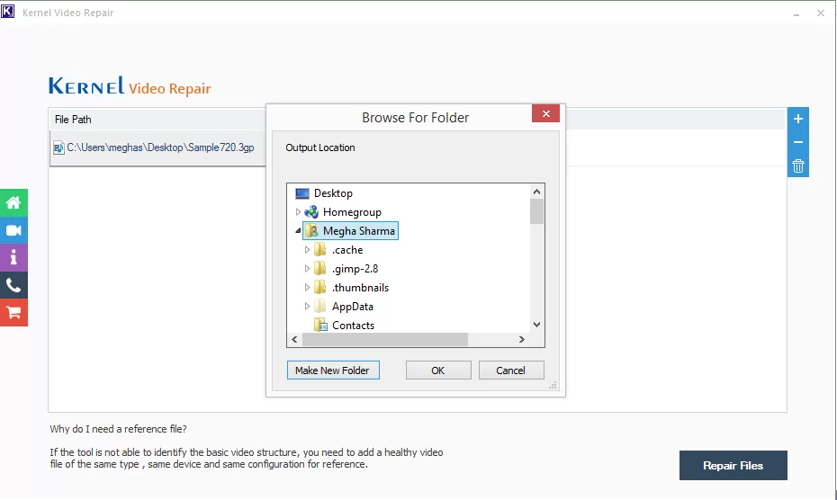Open the info sidebar icon
837x500 pixels.
click(x=13, y=258)
